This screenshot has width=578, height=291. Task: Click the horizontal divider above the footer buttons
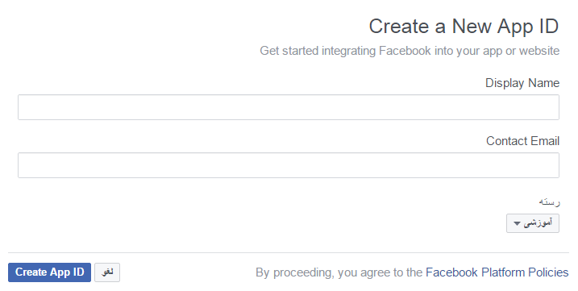[289, 252]
